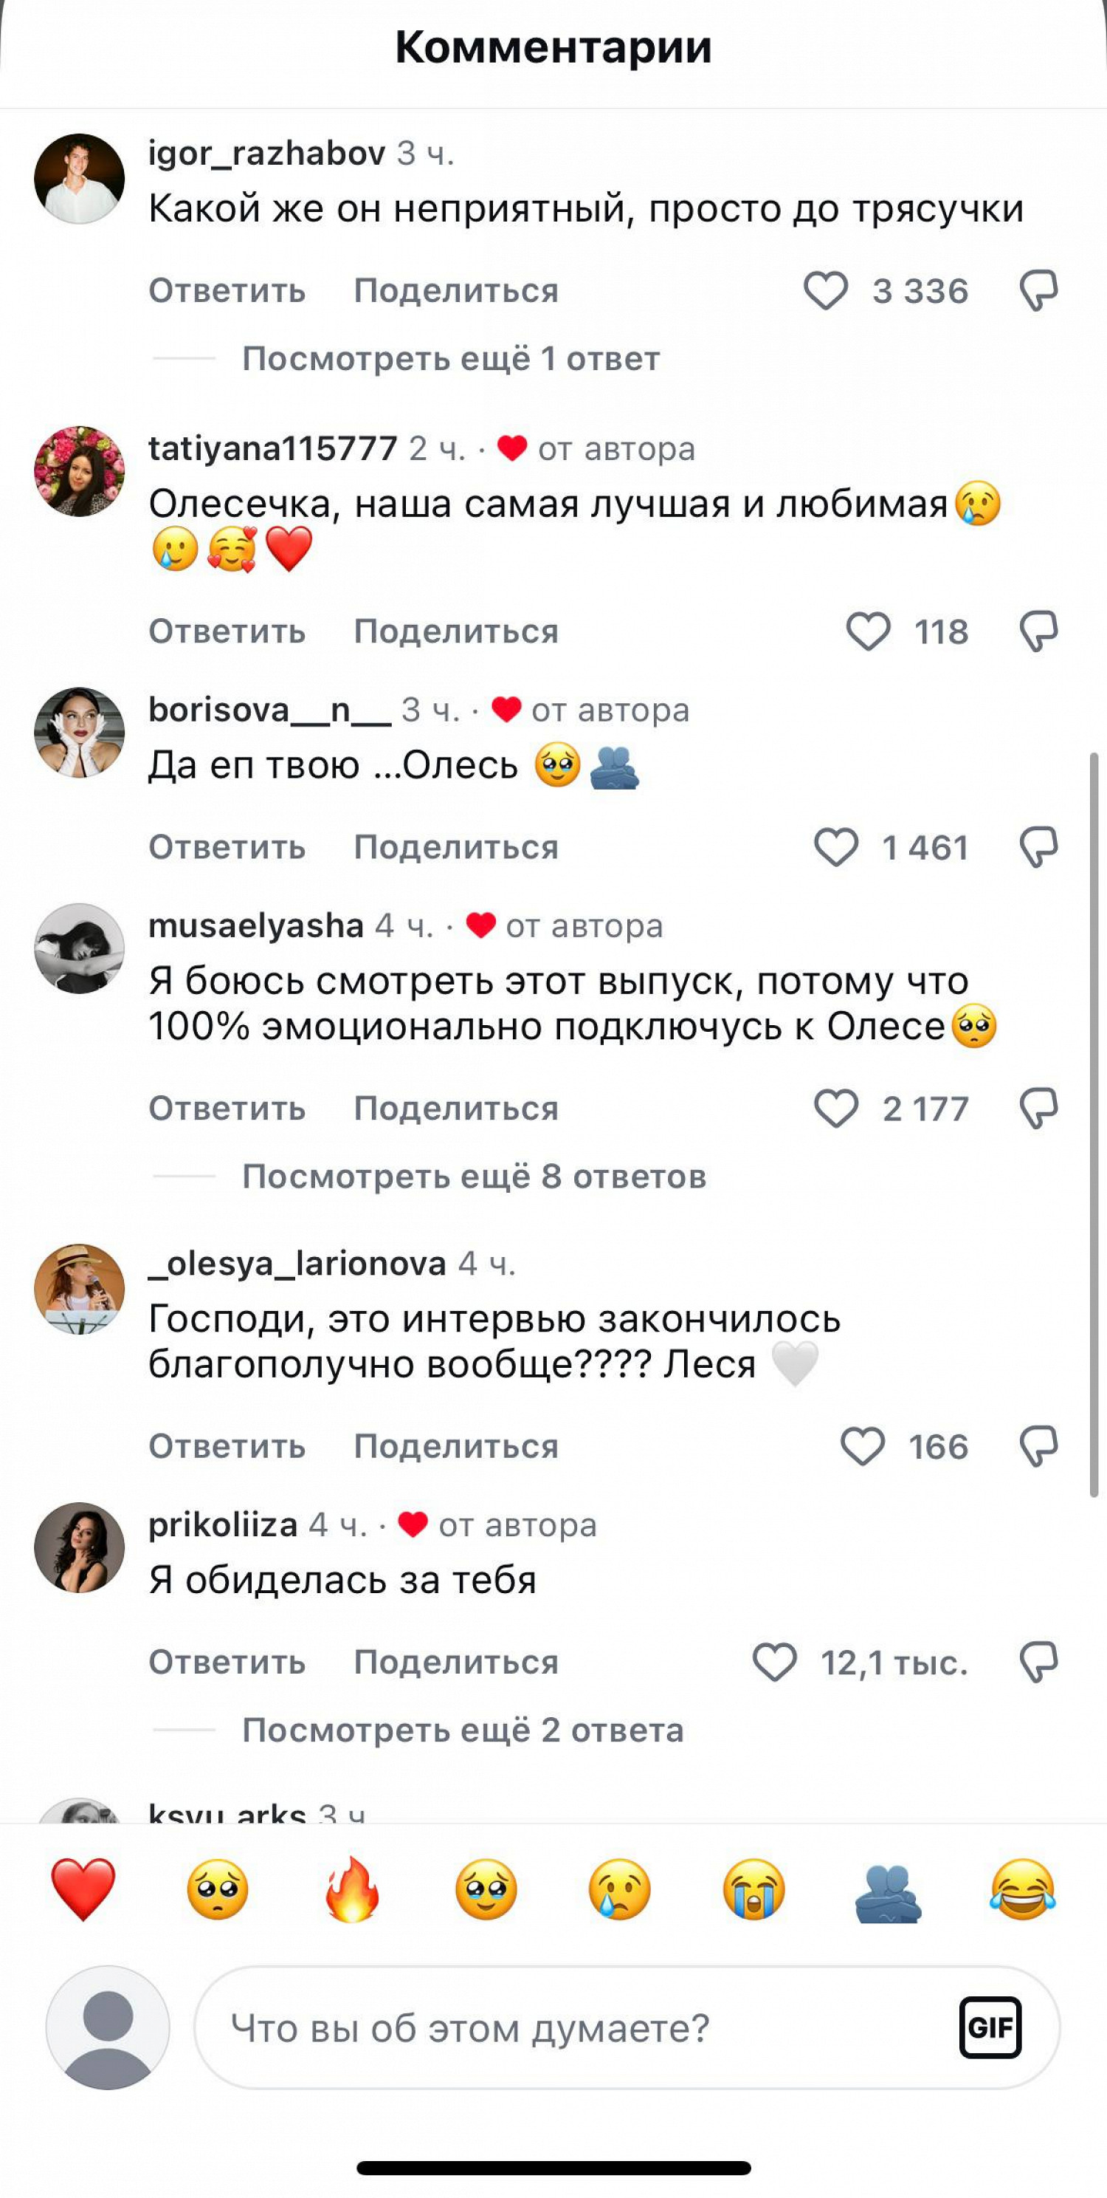Insert the tears of joy emoji
The height and width of the screenshot is (2198, 1107).
(1021, 1890)
